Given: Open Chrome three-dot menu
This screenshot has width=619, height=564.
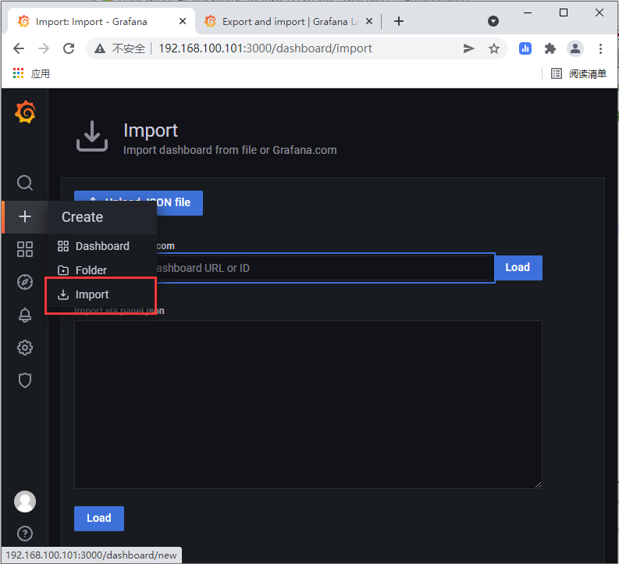Looking at the screenshot, I should [x=600, y=48].
